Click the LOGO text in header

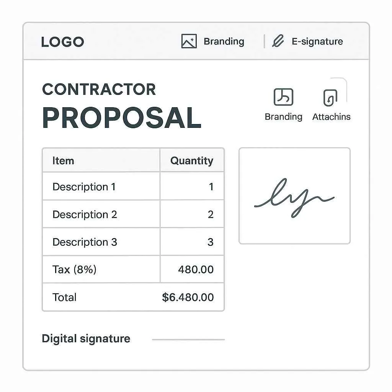tap(62, 42)
